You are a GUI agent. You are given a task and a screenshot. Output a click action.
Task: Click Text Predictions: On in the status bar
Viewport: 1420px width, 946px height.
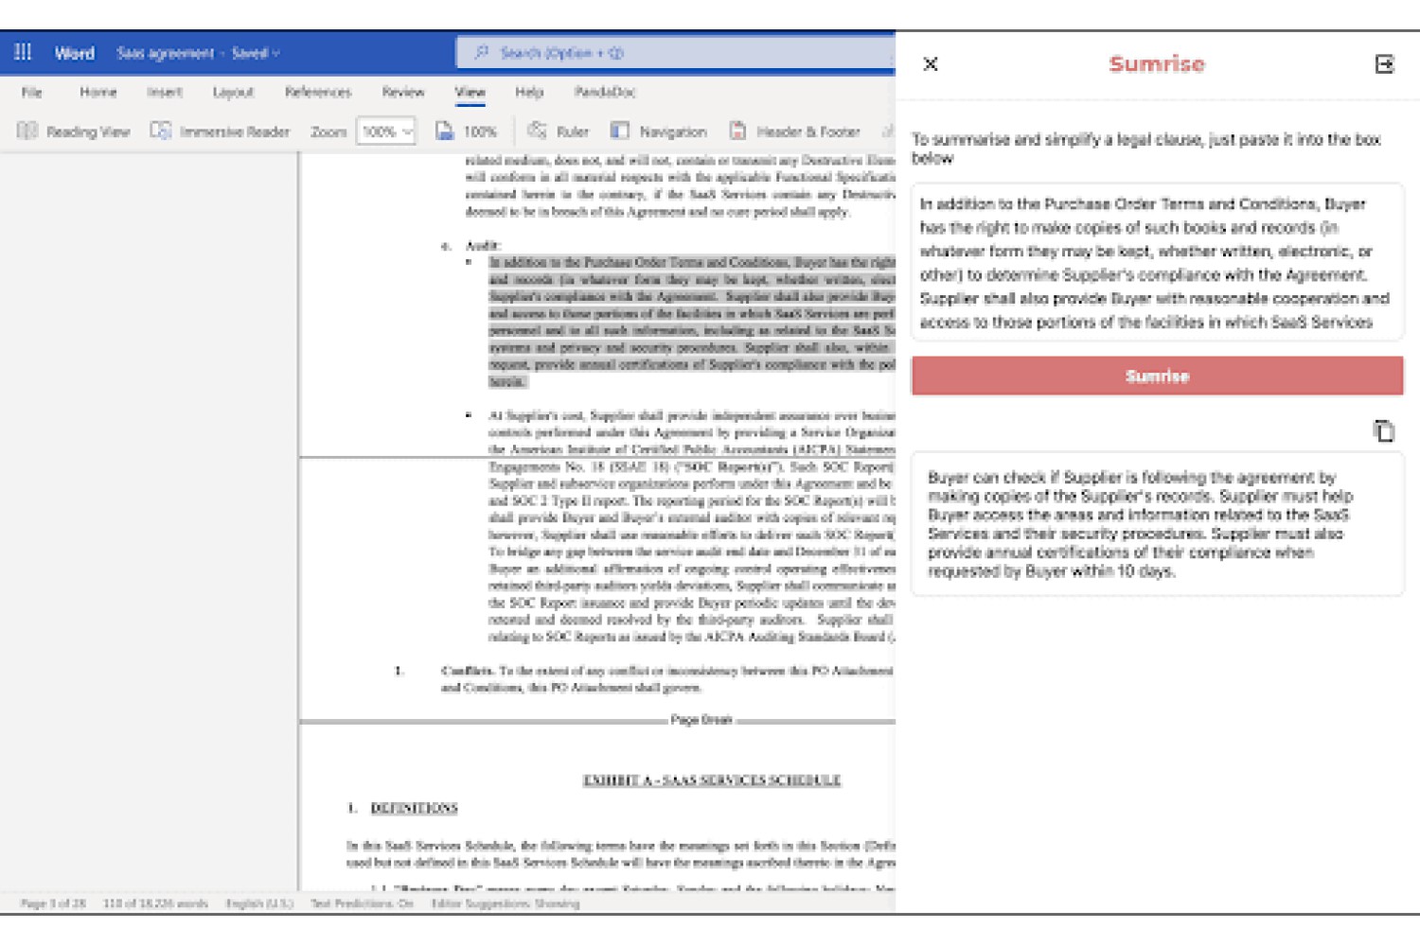(x=362, y=903)
